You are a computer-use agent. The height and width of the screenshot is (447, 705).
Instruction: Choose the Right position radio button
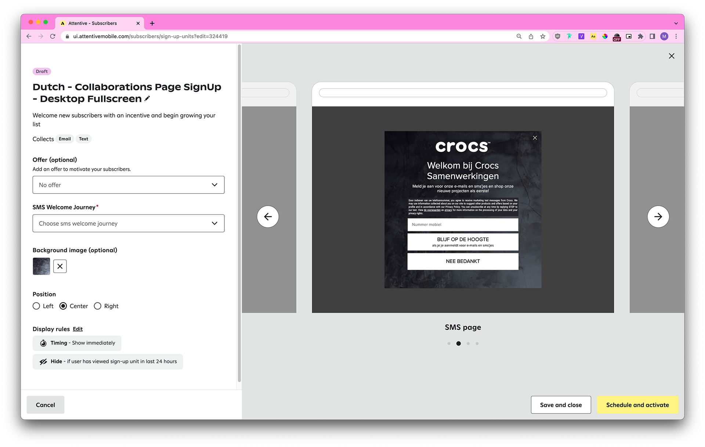[x=98, y=306]
